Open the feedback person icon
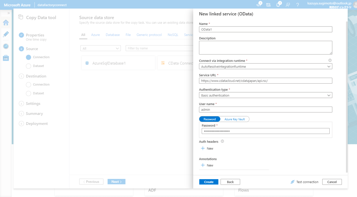 [288, 5]
